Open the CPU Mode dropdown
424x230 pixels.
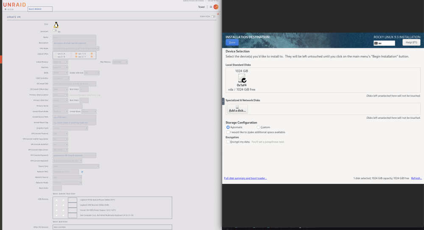[76, 49]
